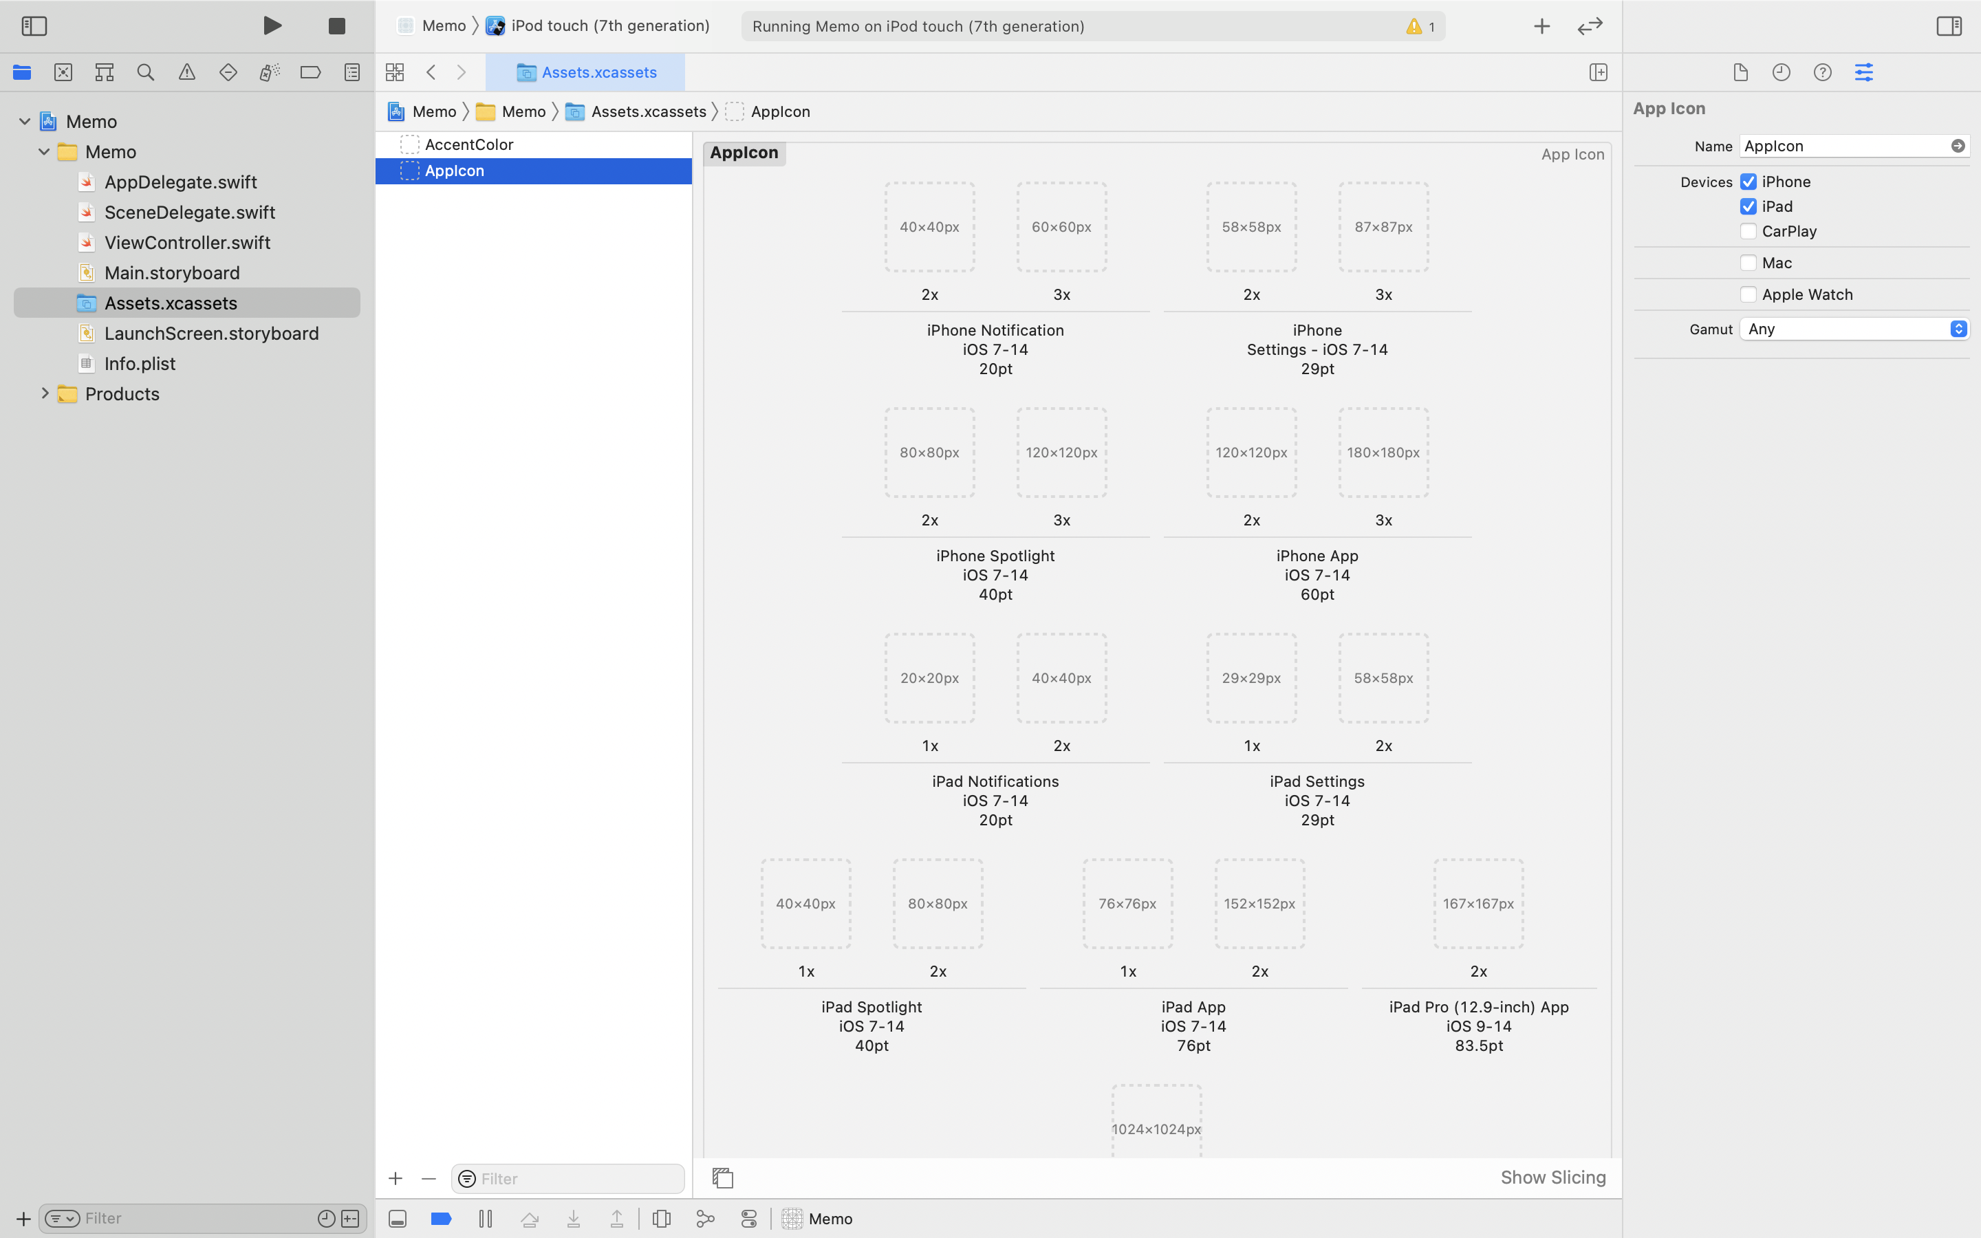The width and height of the screenshot is (1981, 1238).
Task: Show the Breakpoint navigator
Action: (x=310, y=72)
